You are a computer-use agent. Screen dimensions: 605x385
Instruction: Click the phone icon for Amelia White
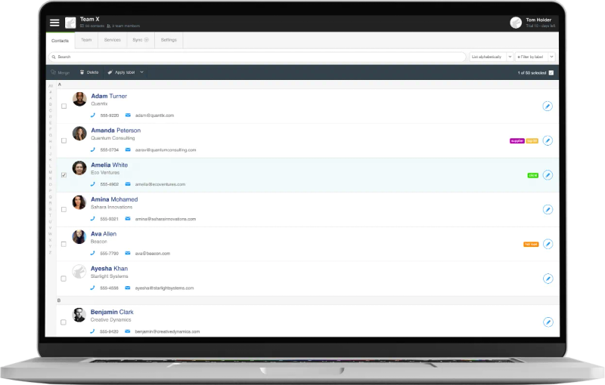[92, 184]
